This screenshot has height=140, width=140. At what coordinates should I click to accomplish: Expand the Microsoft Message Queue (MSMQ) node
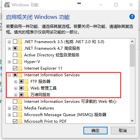pyautogui.click(x=10, y=115)
